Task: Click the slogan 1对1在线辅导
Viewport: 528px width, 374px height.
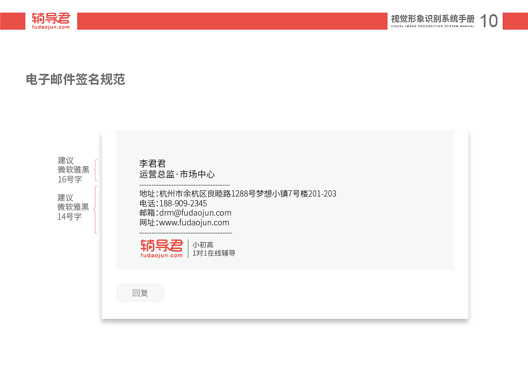Action: pos(214,253)
